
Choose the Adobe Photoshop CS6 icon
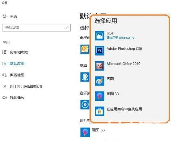pos(100,51)
